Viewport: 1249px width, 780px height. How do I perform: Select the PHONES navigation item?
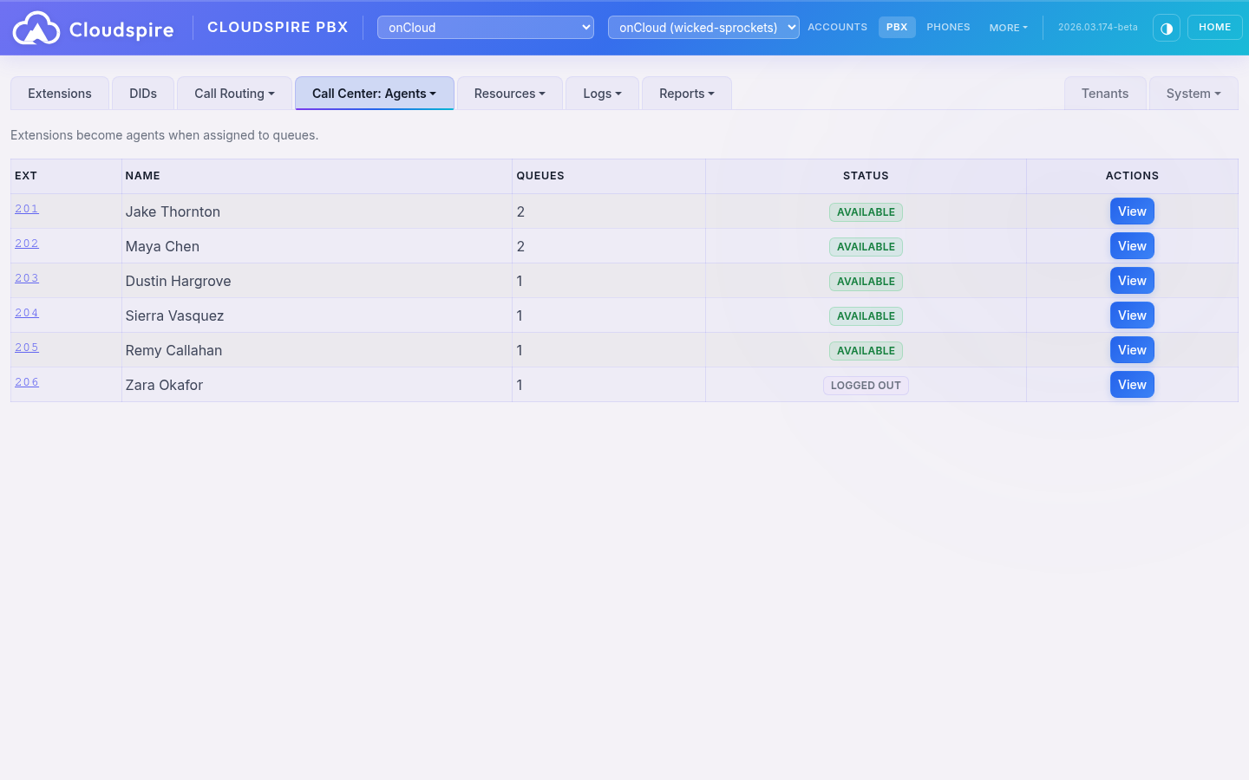[x=948, y=27]
